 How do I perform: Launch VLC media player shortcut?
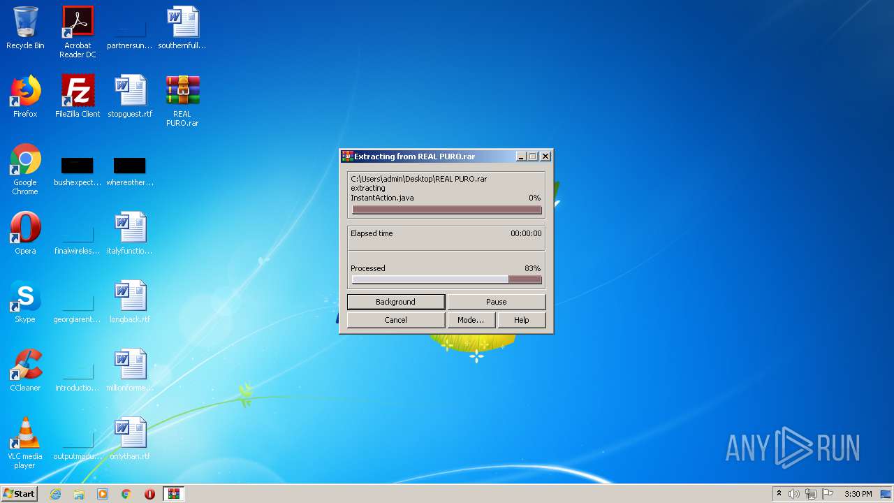tap(25, 443)
